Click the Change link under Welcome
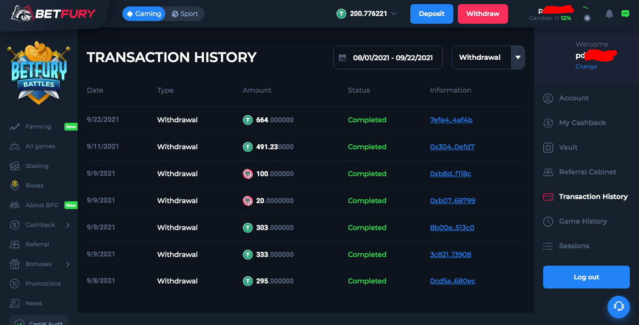This screenshot has width=639, height=325. click(587, 67)
